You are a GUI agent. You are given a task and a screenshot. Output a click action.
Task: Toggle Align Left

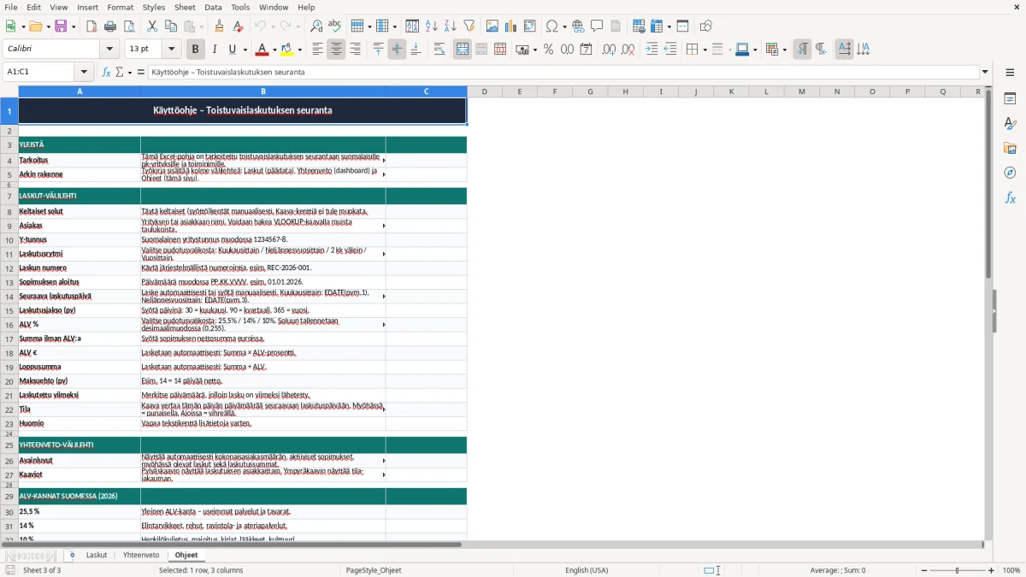click(x=317, y=50)
